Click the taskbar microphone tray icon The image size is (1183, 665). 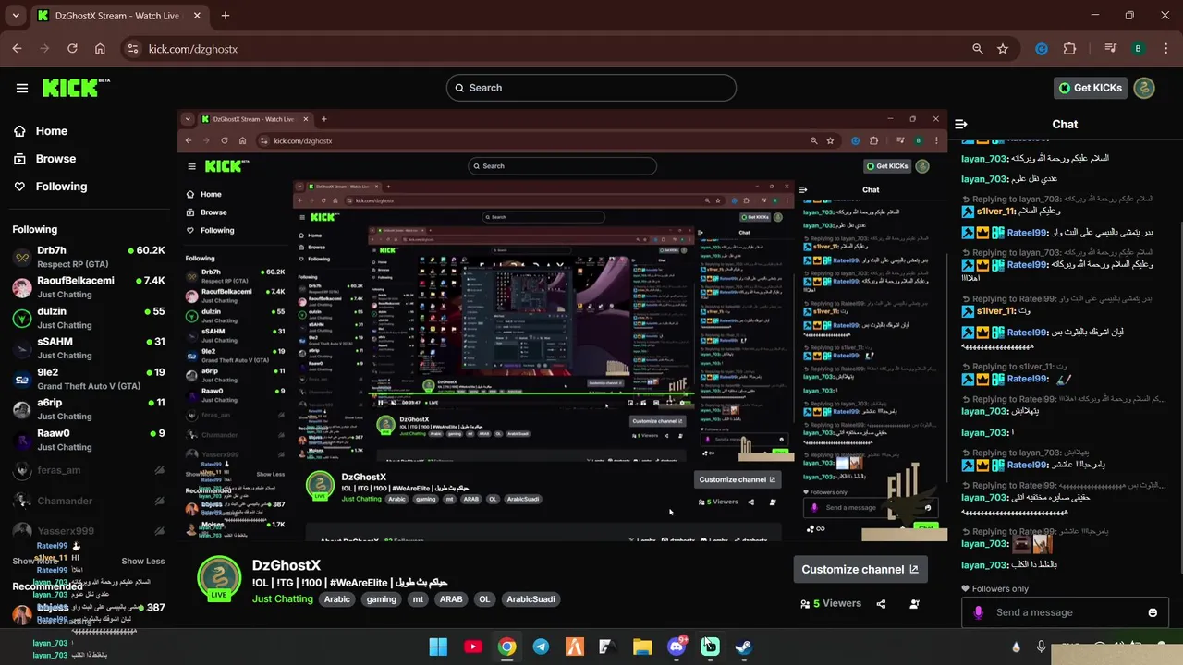pyautogui.click(x=1042, y=647)
